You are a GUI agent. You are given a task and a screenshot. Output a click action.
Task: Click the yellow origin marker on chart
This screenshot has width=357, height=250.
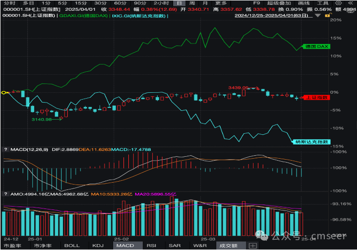[x=4, y=92]
